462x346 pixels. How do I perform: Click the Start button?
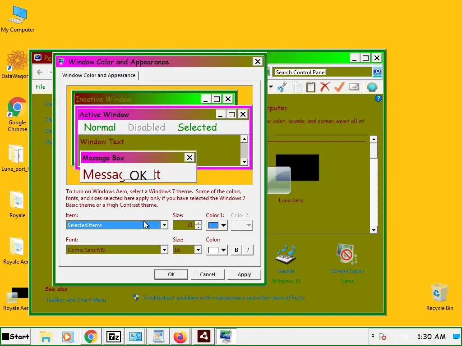[x=15, y=337]
